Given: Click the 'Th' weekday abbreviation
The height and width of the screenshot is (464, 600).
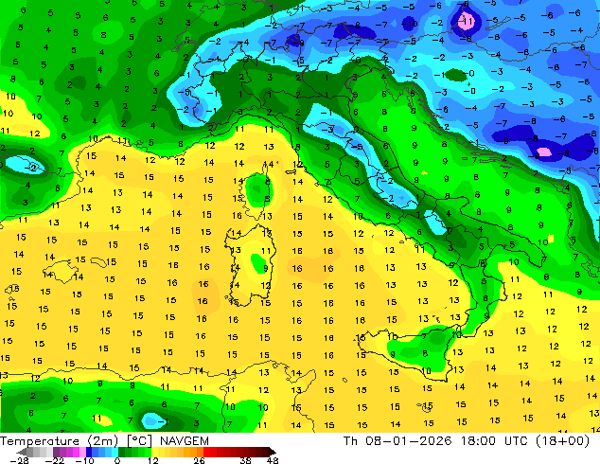Looking at the screenshot, I should tap(350, 441).
